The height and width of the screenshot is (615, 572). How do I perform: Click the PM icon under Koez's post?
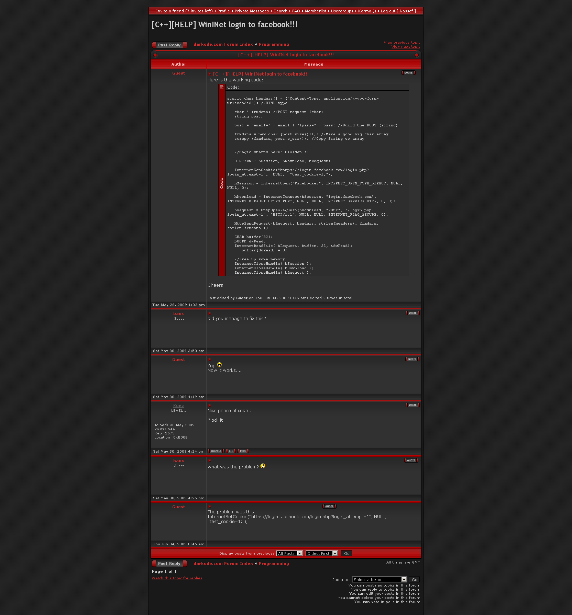pos(231,451)
